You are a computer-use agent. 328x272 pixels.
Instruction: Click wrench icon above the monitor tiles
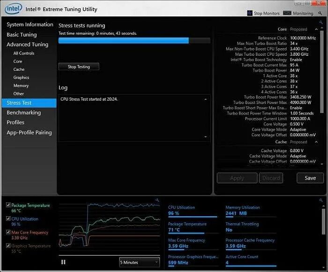321,200
